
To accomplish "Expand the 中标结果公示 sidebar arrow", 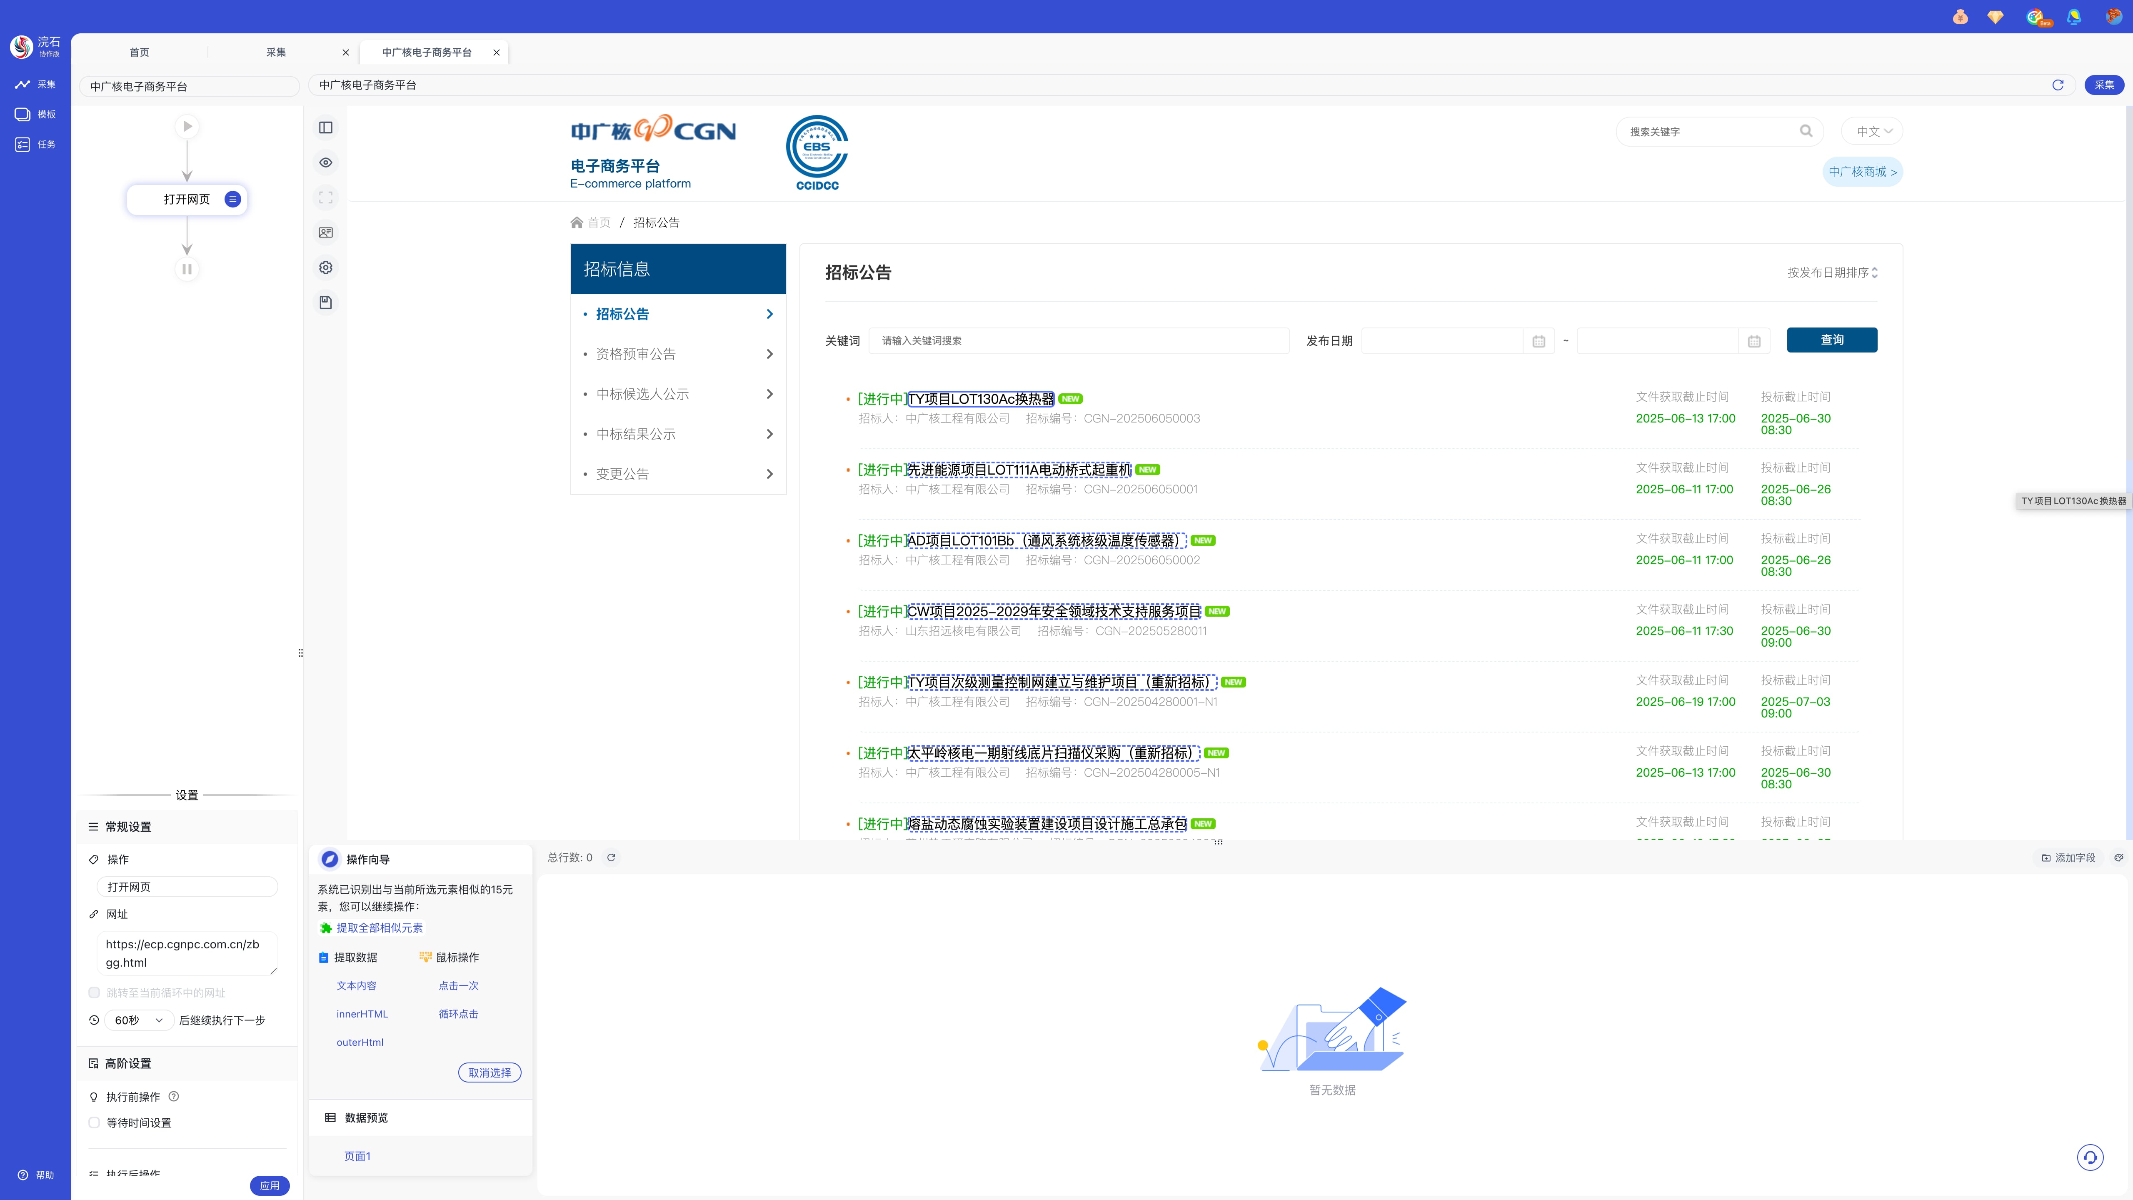I will pos(769,434).
